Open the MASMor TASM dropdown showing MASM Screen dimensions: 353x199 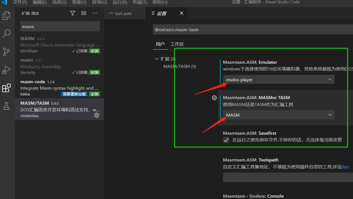pyautogui.click(x=279, y=115)
